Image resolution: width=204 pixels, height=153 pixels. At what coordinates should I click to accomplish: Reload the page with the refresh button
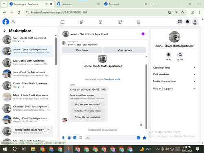click(19, 13)
